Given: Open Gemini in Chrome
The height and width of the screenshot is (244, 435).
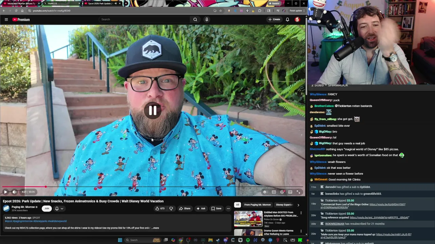Looking at the screenshot, I should pyautogui.click(x=274, y=3).
